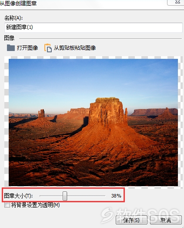This screenshot has height=228, width=184.
Task: Select the 打开图像 text label
Action: pyautogui.click(x=27, y=48)
